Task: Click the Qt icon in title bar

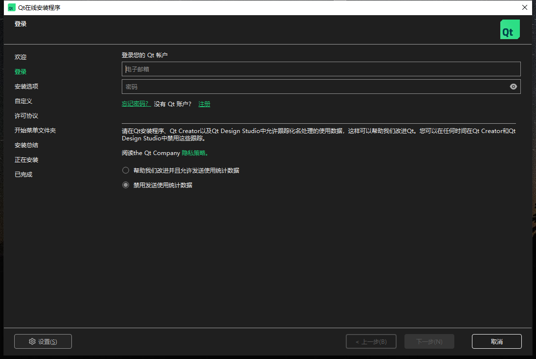Action: point(11,7)
